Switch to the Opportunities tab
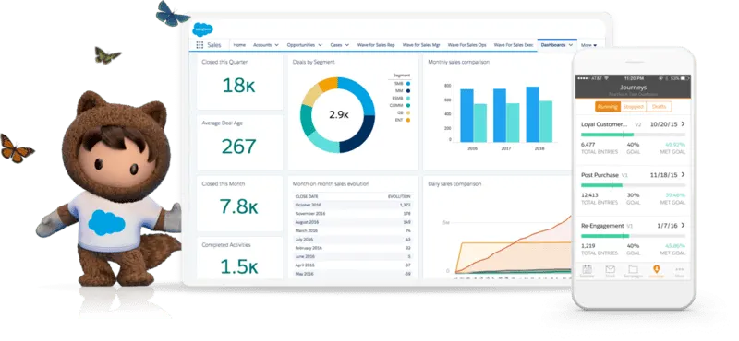 point(301,45)
